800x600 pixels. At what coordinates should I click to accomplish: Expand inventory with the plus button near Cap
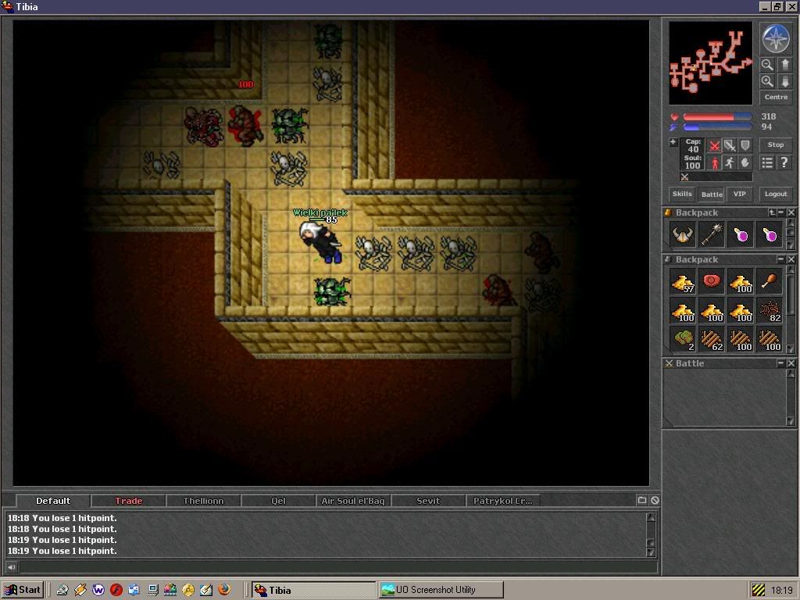[x=673, y=142]
